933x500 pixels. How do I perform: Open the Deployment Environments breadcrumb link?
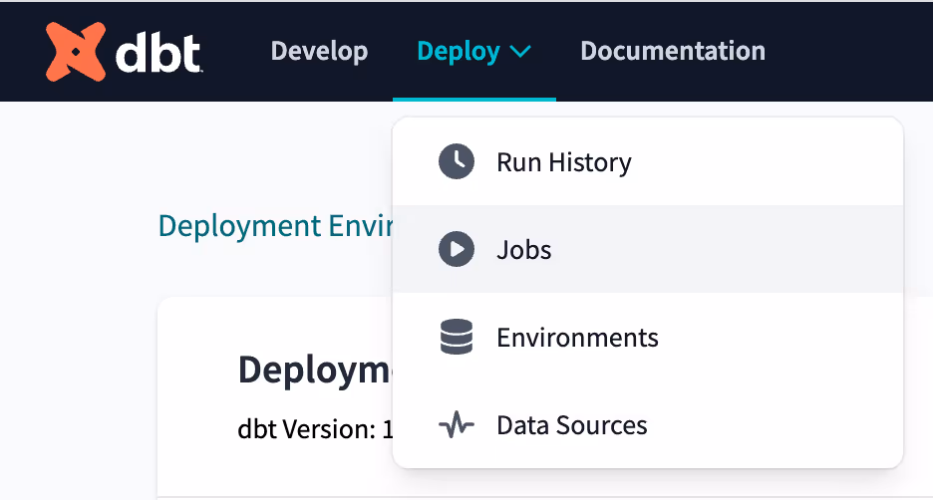(275, 226)
